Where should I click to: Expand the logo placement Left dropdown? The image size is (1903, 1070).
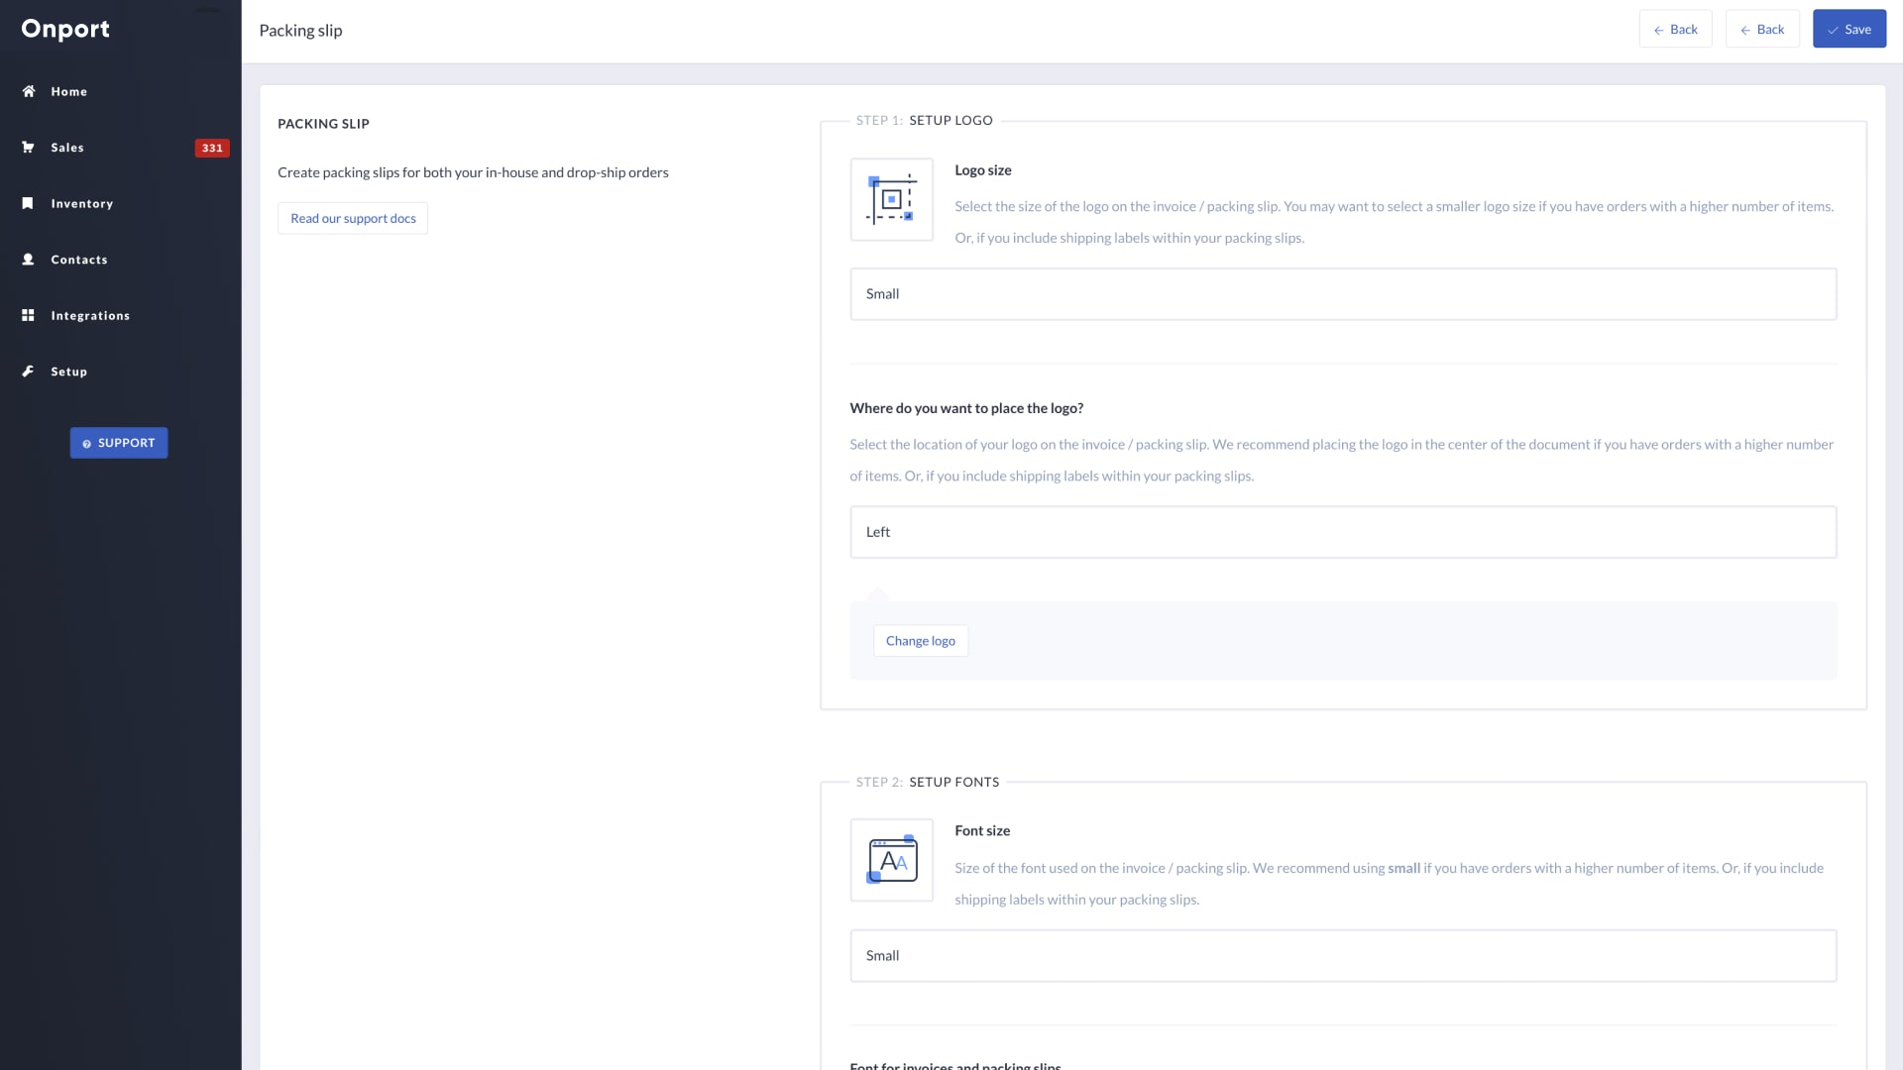[x=1344, y=530]
